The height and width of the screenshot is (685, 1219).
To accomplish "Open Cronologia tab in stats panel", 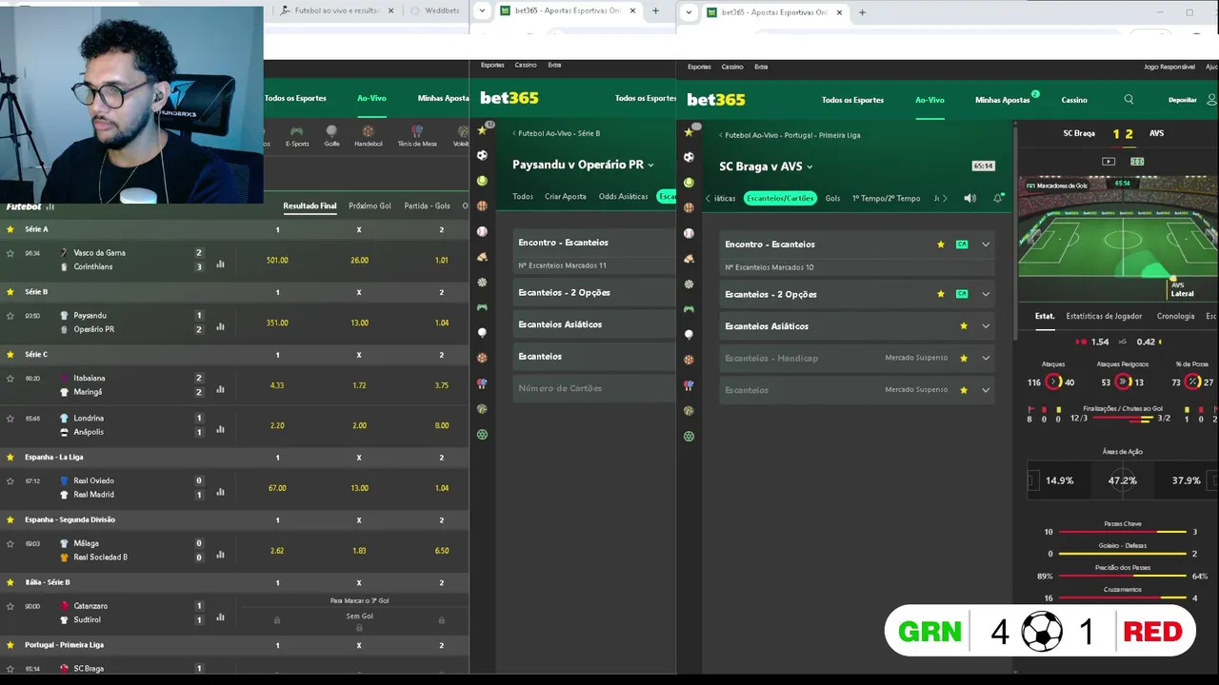I will pyautogui.click(x=1175, y=316).
